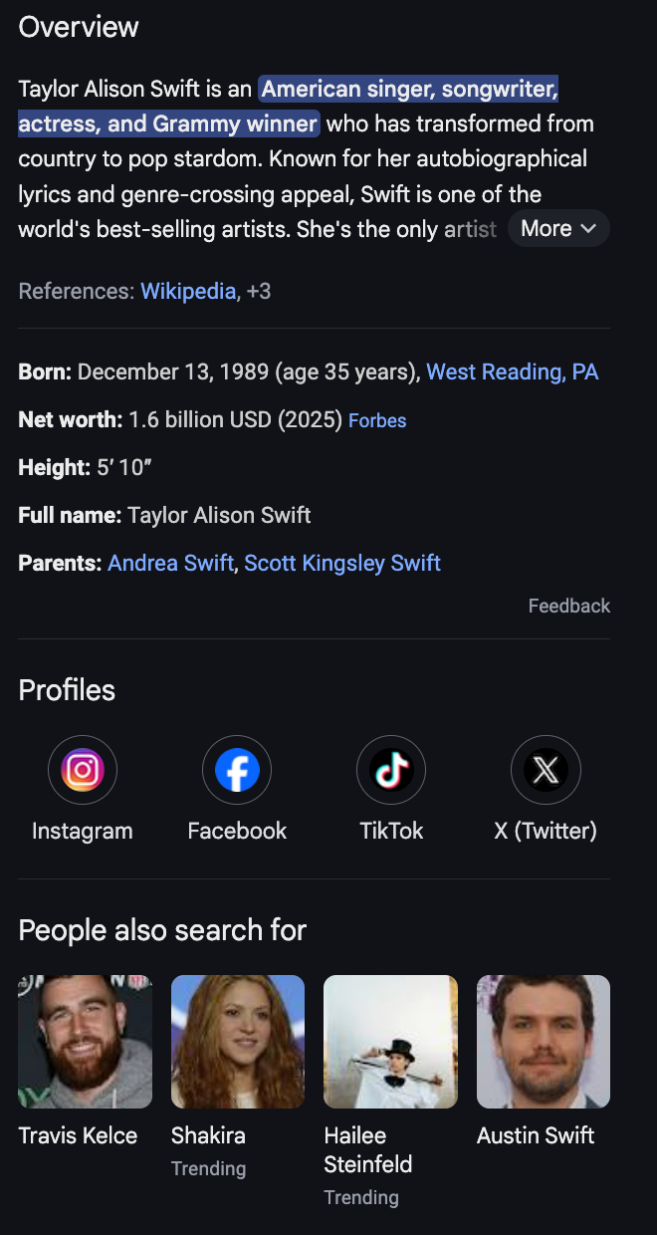The image size is (657, 1235).
Task: Click the Facebook profile icon
Action: pos(236,769)
